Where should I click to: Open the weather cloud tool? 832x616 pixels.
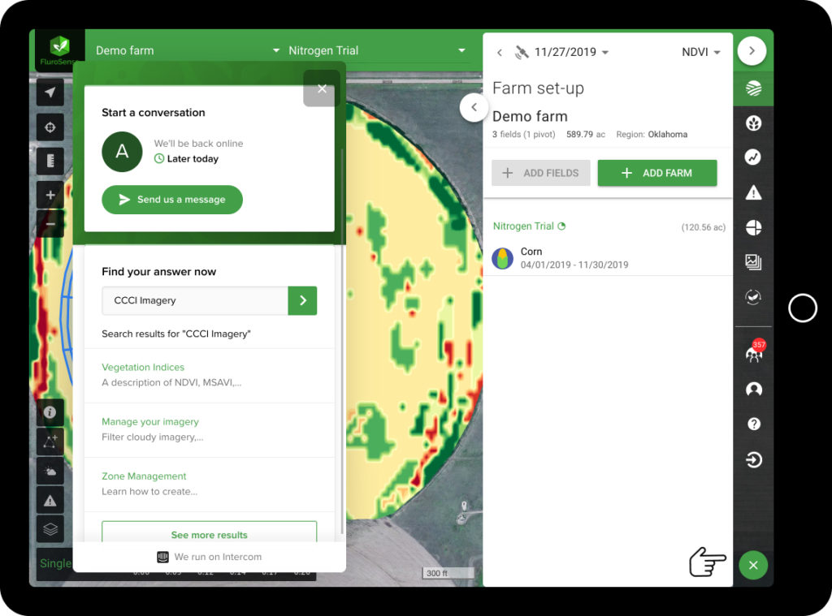click(50, 472)
